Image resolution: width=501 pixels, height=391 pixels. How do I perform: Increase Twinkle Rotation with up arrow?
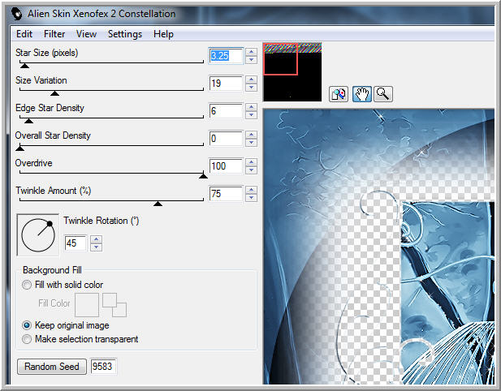click(x=96, y=239)
